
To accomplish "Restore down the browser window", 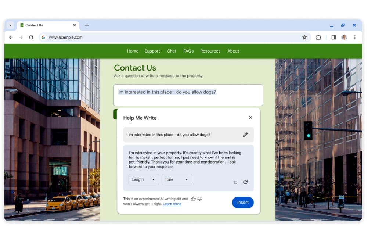I will 343,25.
